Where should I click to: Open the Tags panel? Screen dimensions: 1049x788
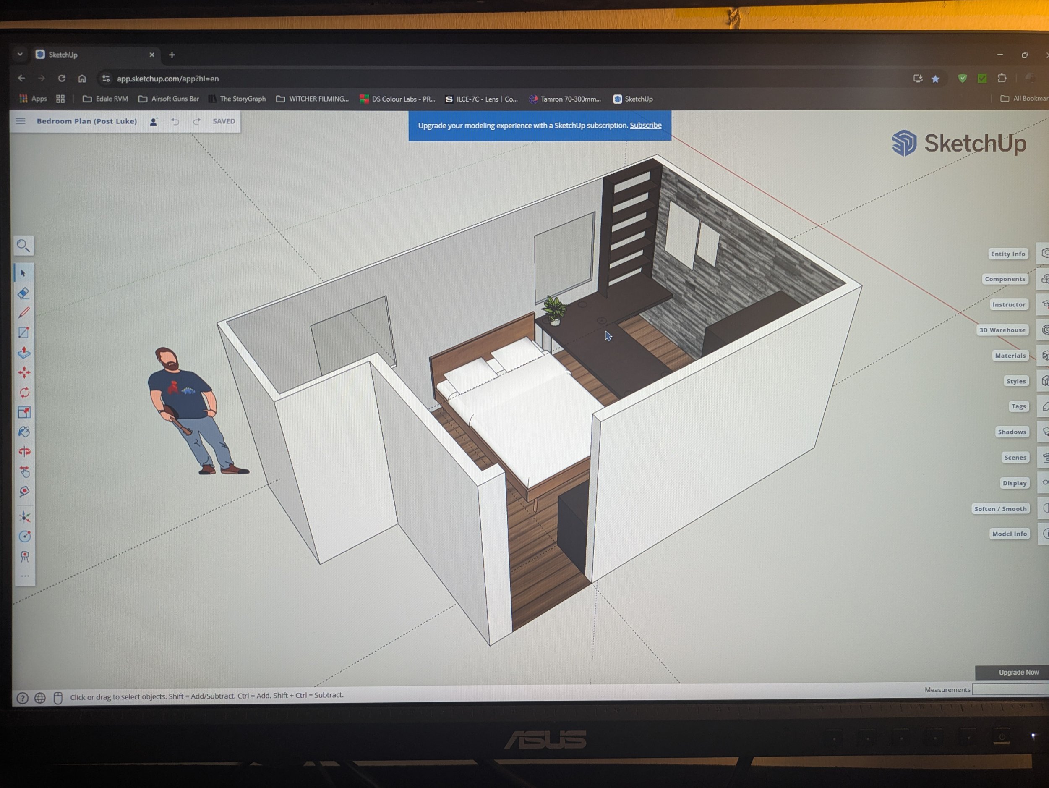coord(1018,406)
